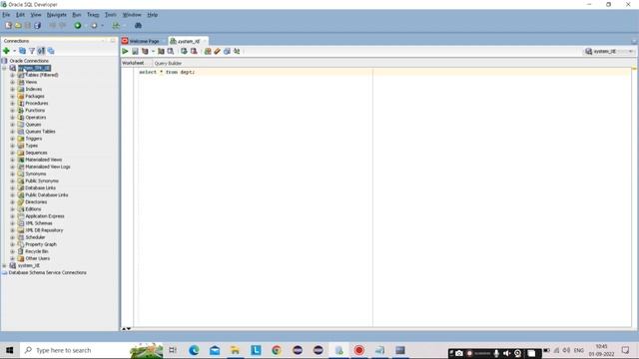Expand the Other Users node in tree
639x359 pixels.
[12, 258]
